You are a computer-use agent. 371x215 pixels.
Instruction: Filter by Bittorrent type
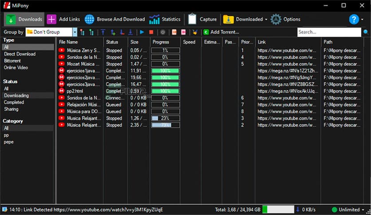tap(12, 61)
